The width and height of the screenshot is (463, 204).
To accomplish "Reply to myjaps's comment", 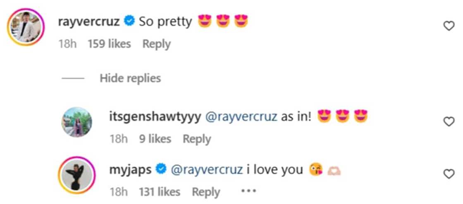I will 206,192.
